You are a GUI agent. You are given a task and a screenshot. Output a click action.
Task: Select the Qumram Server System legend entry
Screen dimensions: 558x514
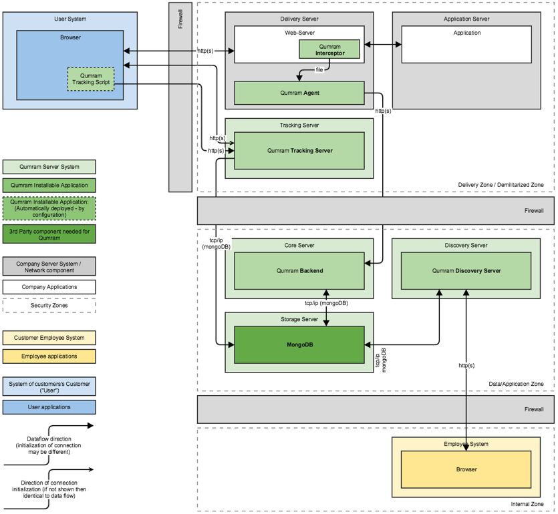click(49, 167)
